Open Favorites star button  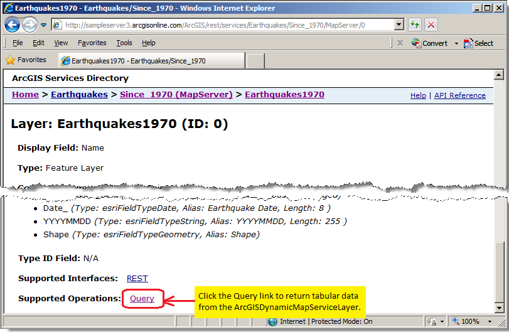26,60
